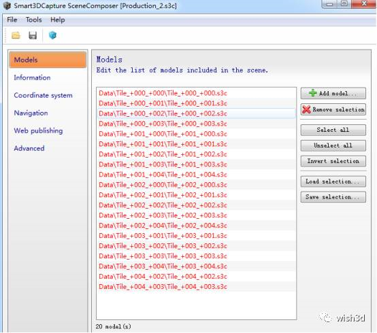Screen dimensions: 377x333
Task: Click the Invert selection button
Action: (333, 161)
